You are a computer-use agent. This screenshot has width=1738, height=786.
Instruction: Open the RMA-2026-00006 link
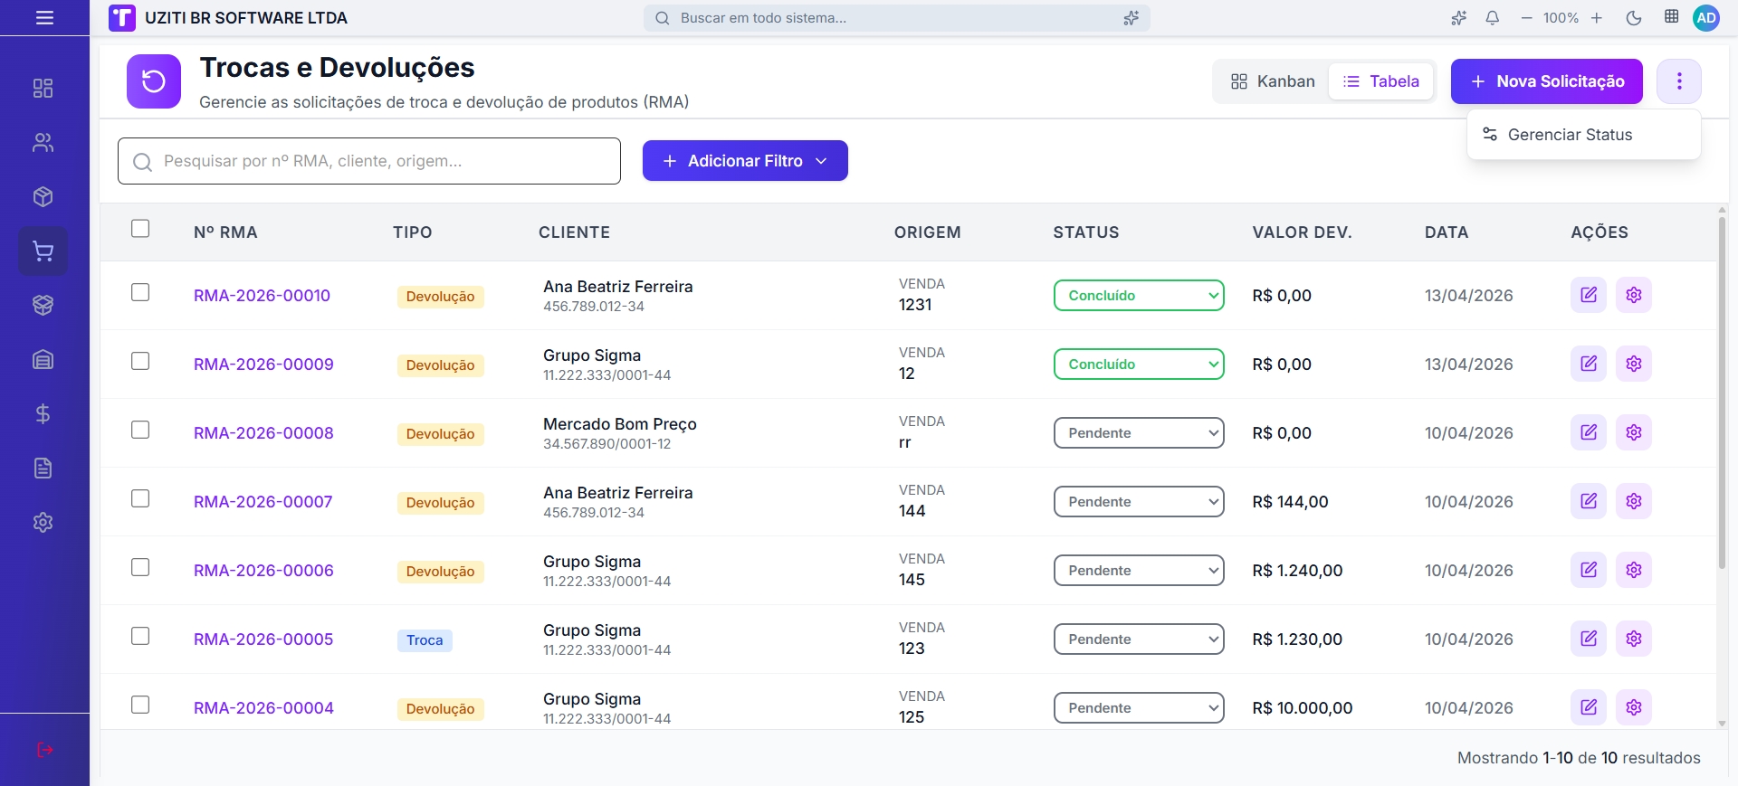click(x=263, y=571)
